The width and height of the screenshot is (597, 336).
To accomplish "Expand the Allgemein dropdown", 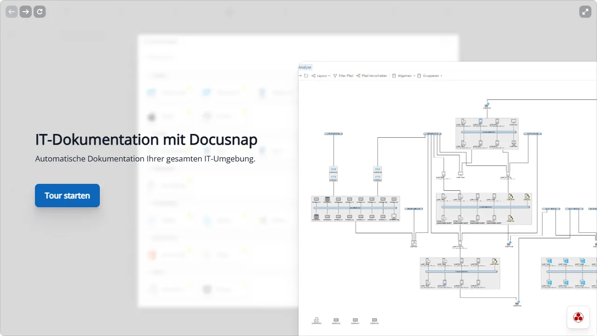I will (x=403, y=76).
